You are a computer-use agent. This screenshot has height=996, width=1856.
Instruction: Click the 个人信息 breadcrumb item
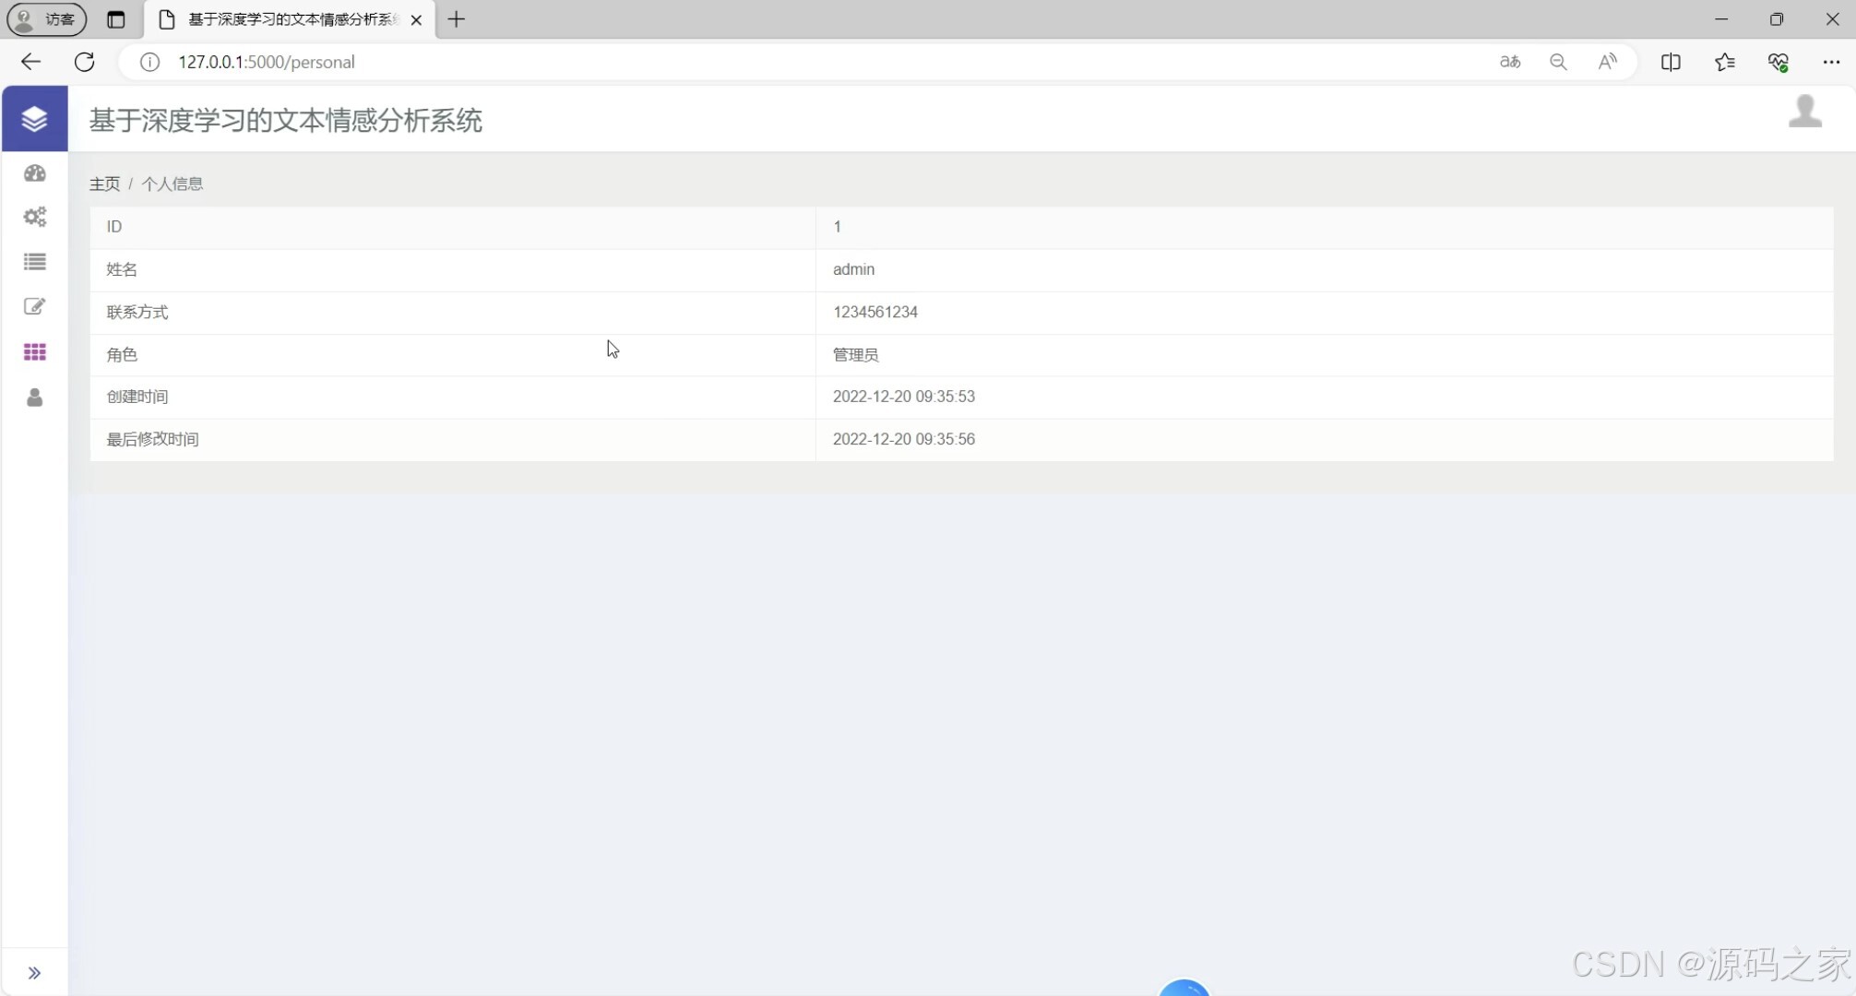[x=173, y=184]
